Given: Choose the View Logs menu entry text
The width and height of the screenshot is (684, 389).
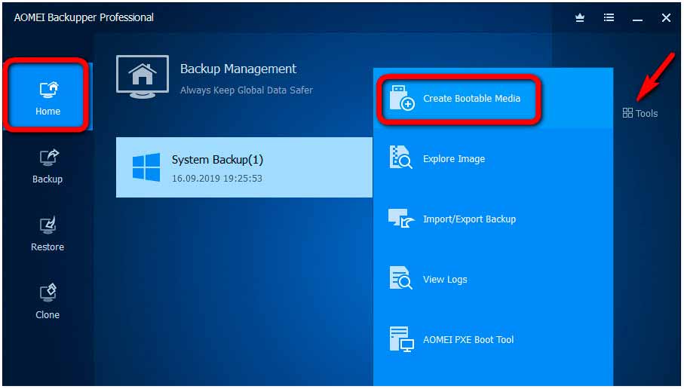Looking at the screenshot, I should coord(445,279).
